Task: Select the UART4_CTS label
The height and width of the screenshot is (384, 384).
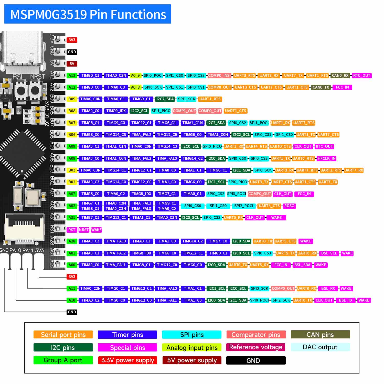Action: pyautogui.click(x=269, y=206)
